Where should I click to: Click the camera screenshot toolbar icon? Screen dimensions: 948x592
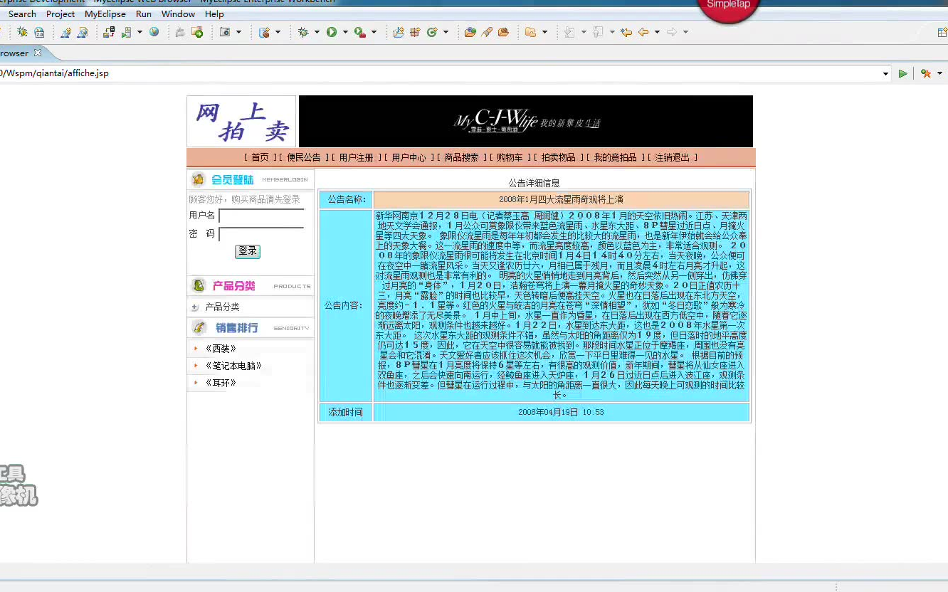(x=225, y=32)
